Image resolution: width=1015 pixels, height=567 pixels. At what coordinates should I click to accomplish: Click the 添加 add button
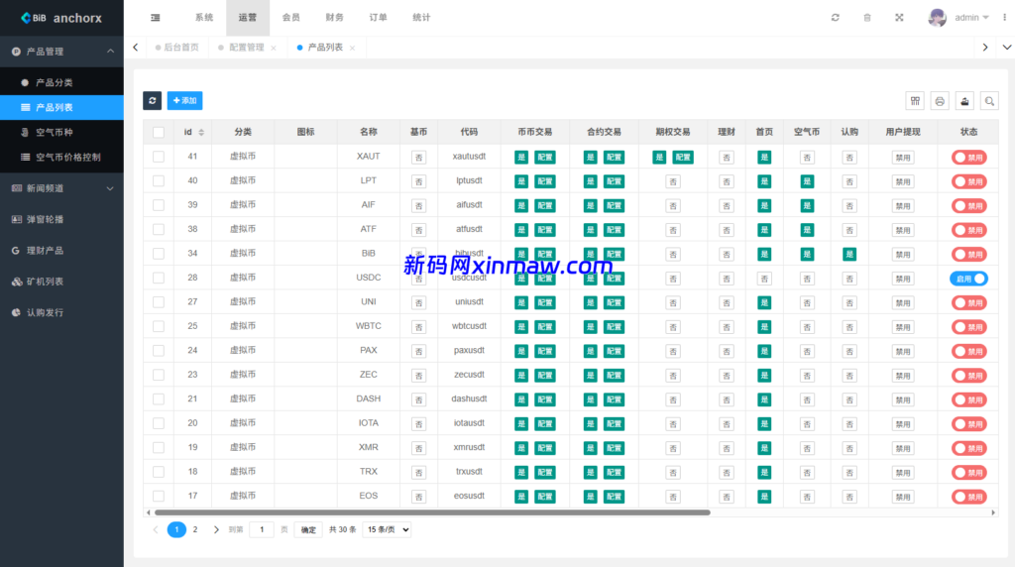click(184, 100)
